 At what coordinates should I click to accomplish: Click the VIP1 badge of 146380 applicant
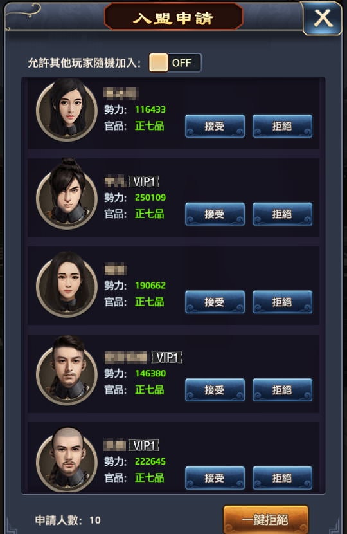(167, 358)
